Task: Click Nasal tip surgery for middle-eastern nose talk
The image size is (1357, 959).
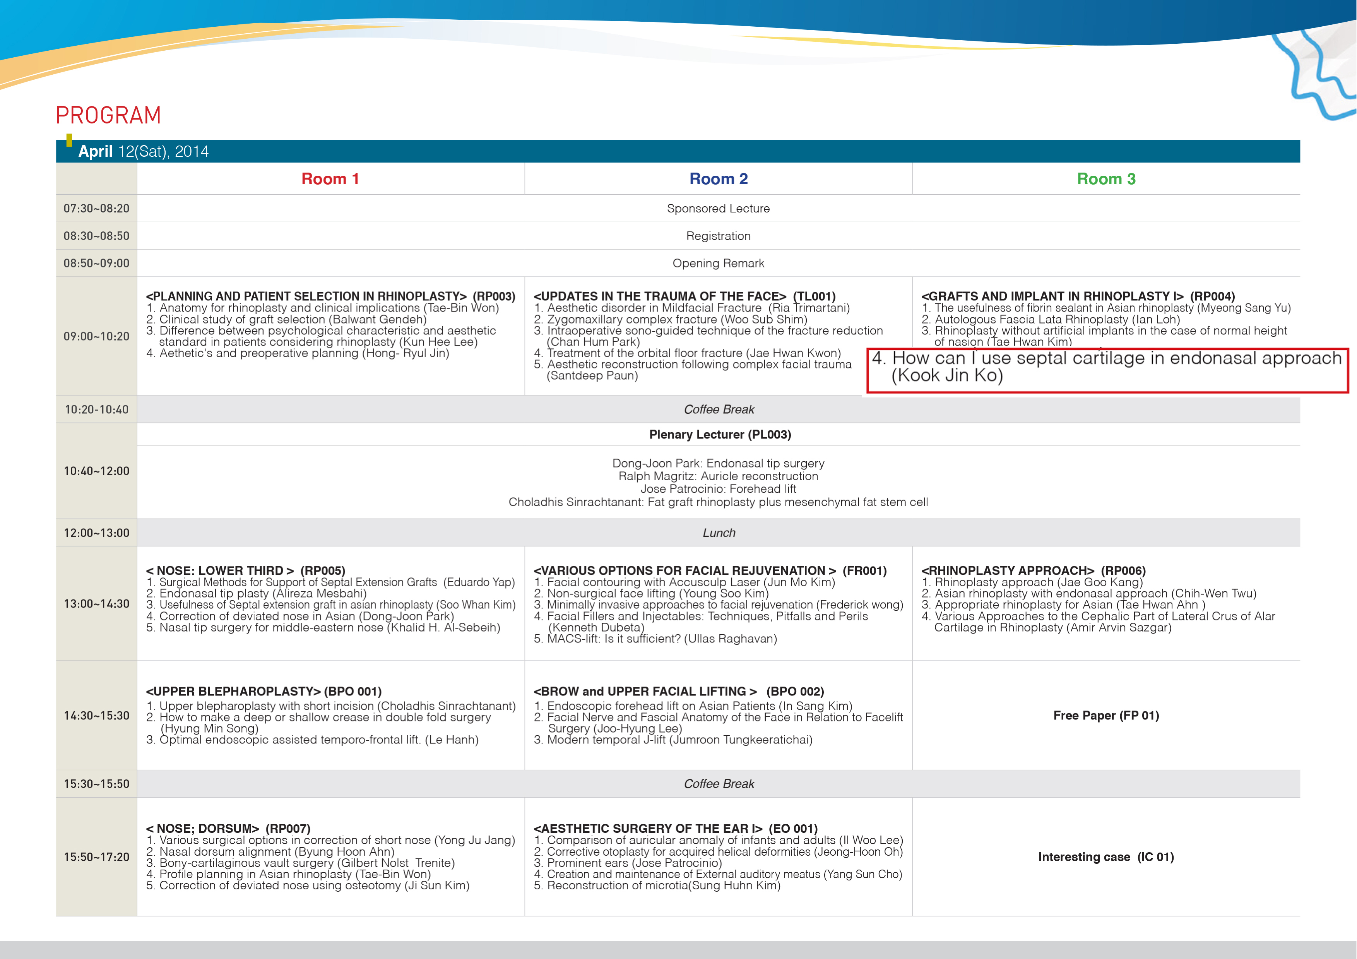Action: tap(323, 627)
